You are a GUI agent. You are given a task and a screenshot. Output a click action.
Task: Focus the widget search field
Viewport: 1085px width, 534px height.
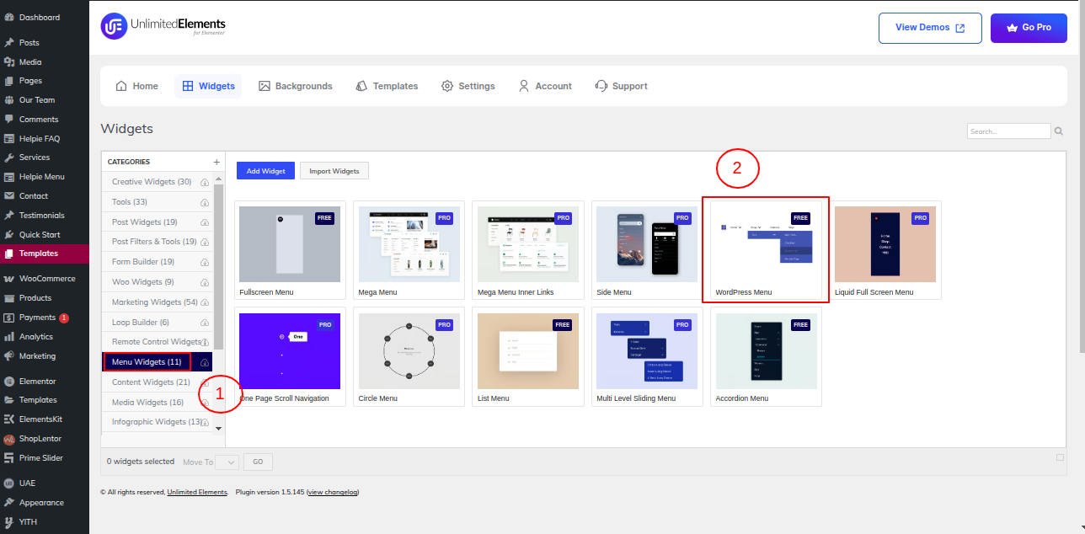point(1009,131)
